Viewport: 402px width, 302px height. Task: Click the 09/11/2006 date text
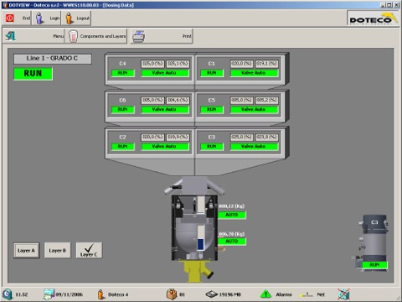tap(70, 294)
